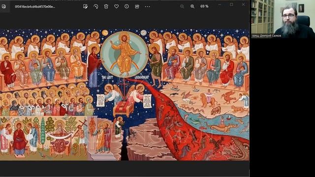Maximize the Photos window

(231, 4)
